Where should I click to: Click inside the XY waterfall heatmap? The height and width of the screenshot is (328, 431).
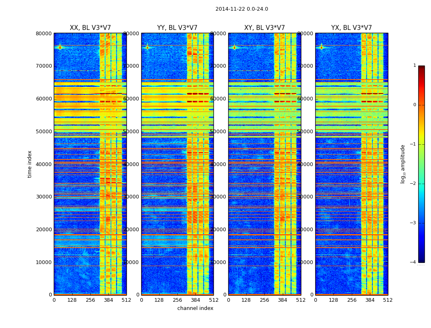coord(264,164)
